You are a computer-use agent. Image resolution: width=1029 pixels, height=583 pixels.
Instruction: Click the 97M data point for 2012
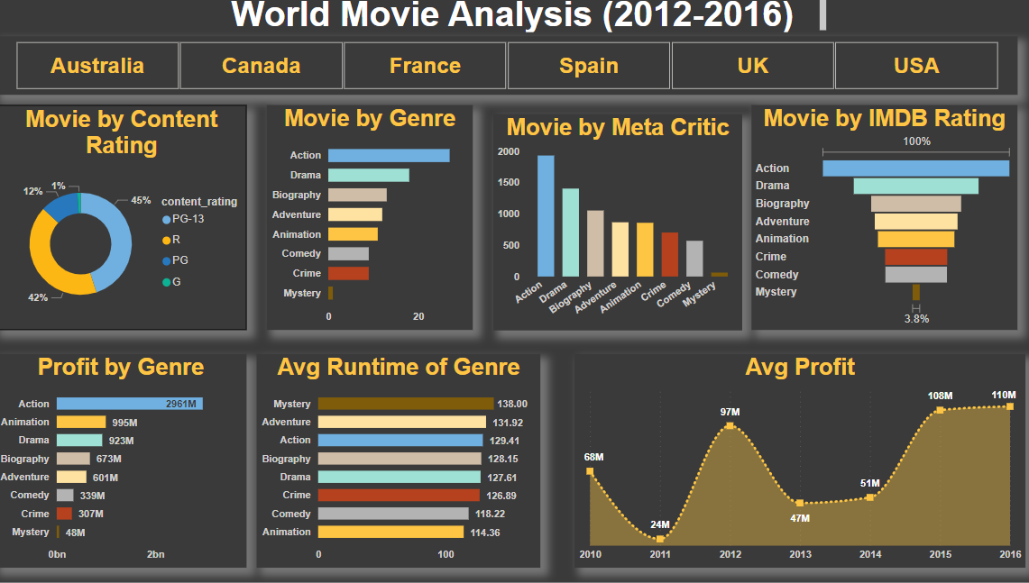(730, 425)
